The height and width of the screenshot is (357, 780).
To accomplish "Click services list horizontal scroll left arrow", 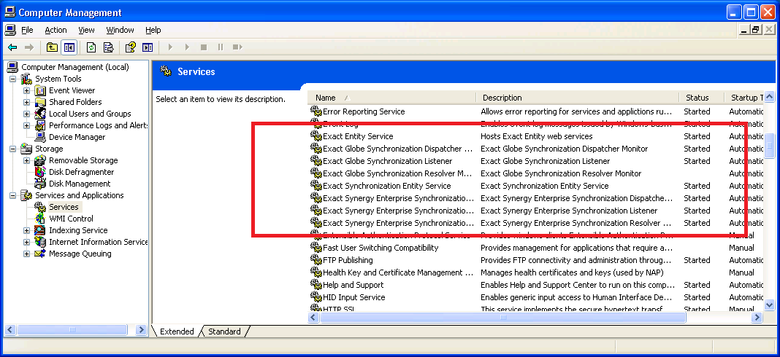I will coord(314,317).
